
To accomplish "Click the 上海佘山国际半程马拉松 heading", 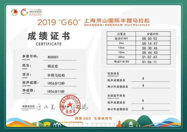I will pyautogui.click(x=117, y=21).
